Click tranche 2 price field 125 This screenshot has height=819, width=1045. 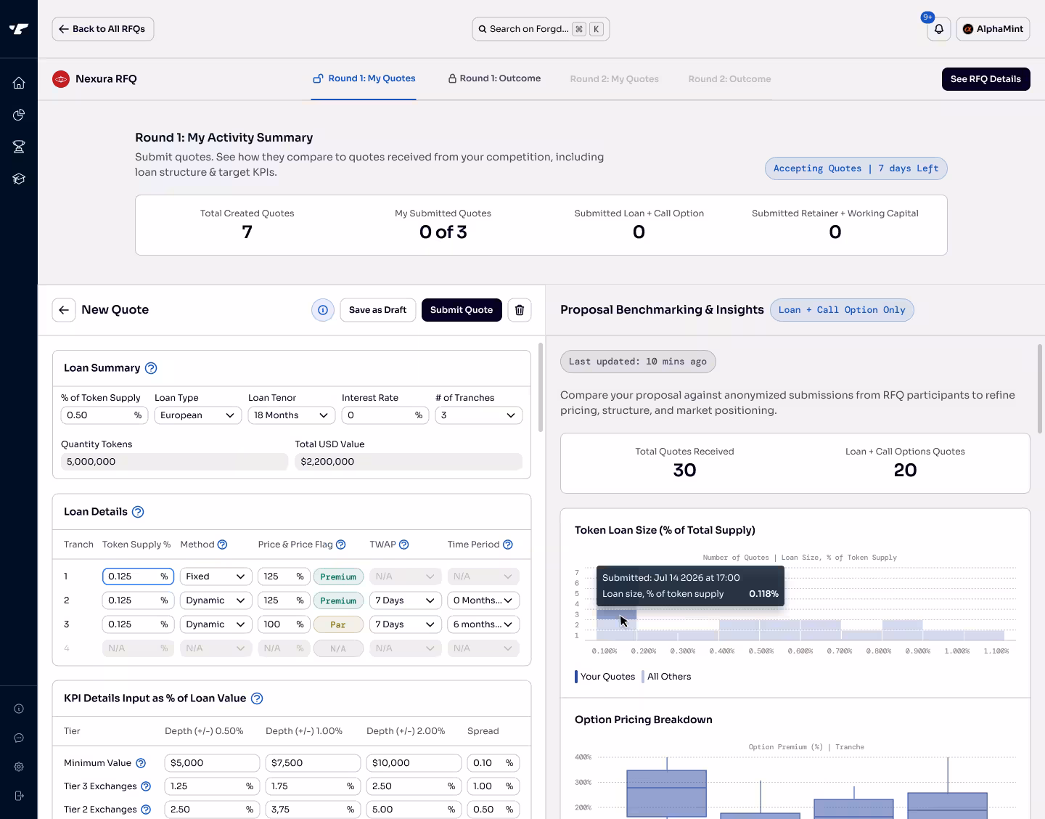[x=284, y=600]
